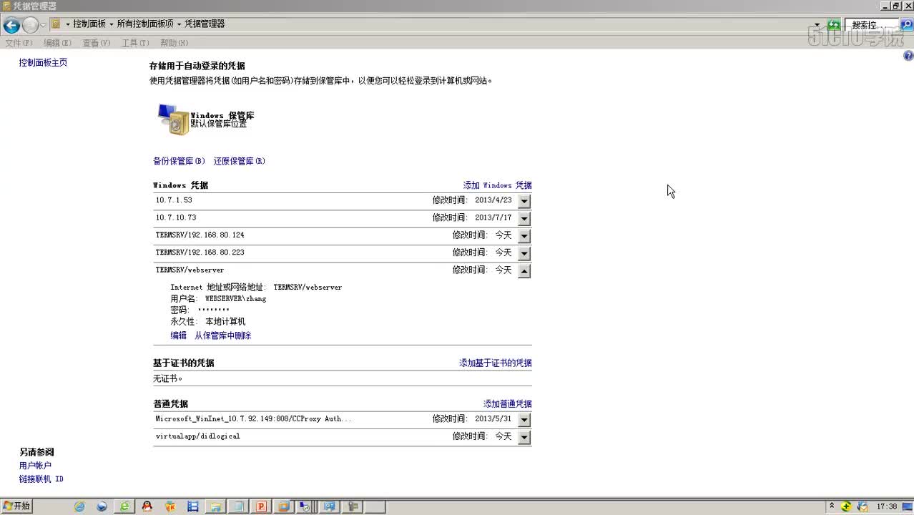This screenshot has height=515, width=914.
Task: Click 控制面板 breadcrumb segment
Action: [89, 24]
